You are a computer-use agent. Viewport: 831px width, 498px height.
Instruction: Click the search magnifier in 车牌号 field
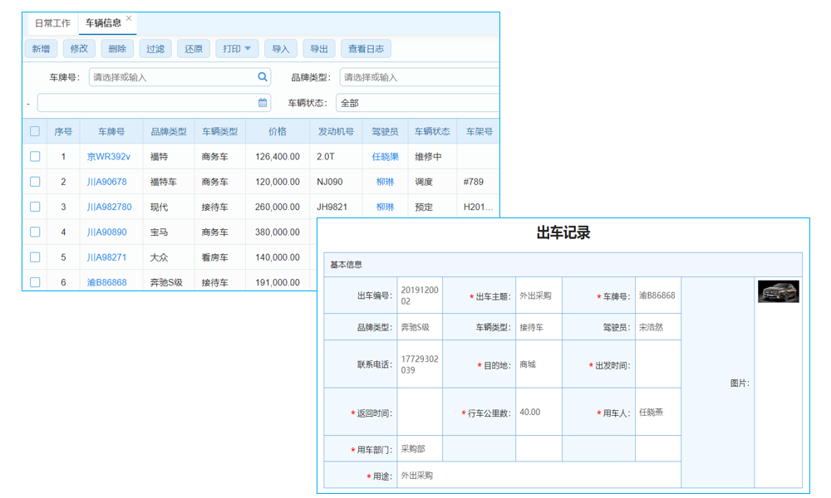[263, 76]
